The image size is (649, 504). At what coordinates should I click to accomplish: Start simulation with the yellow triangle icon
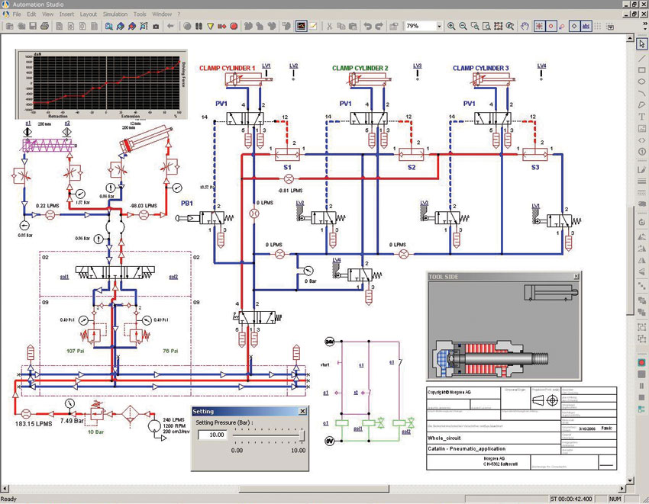tap(210, 26)
